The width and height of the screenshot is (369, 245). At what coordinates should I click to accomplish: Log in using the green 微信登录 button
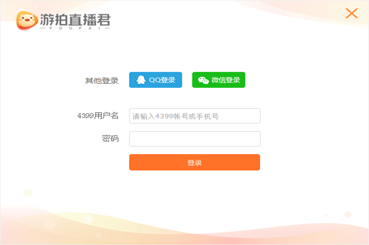click(x=219, y=80)
